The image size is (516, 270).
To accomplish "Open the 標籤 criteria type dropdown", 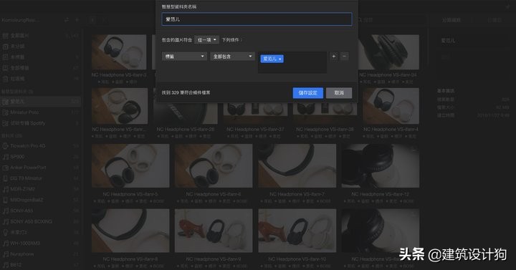I will [184, 57].
